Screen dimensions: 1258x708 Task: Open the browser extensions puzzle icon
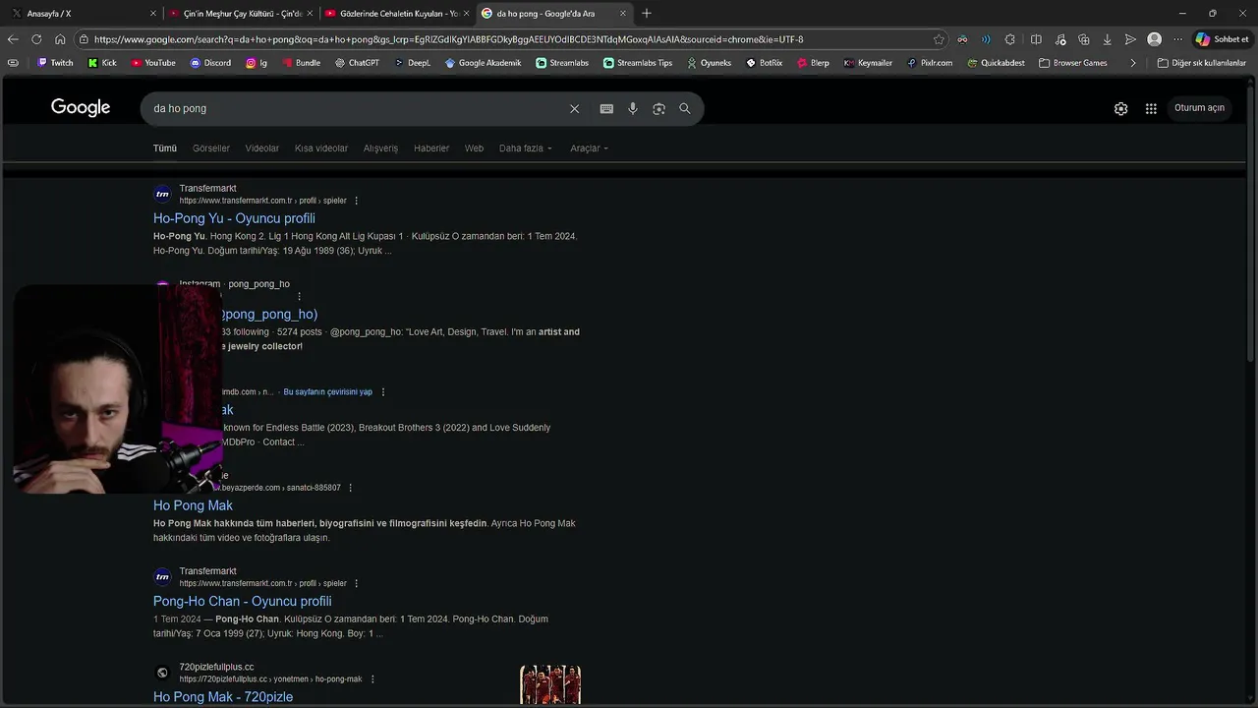coord(1009,39)
